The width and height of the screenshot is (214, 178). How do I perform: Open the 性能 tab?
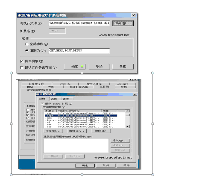(51, 87)
